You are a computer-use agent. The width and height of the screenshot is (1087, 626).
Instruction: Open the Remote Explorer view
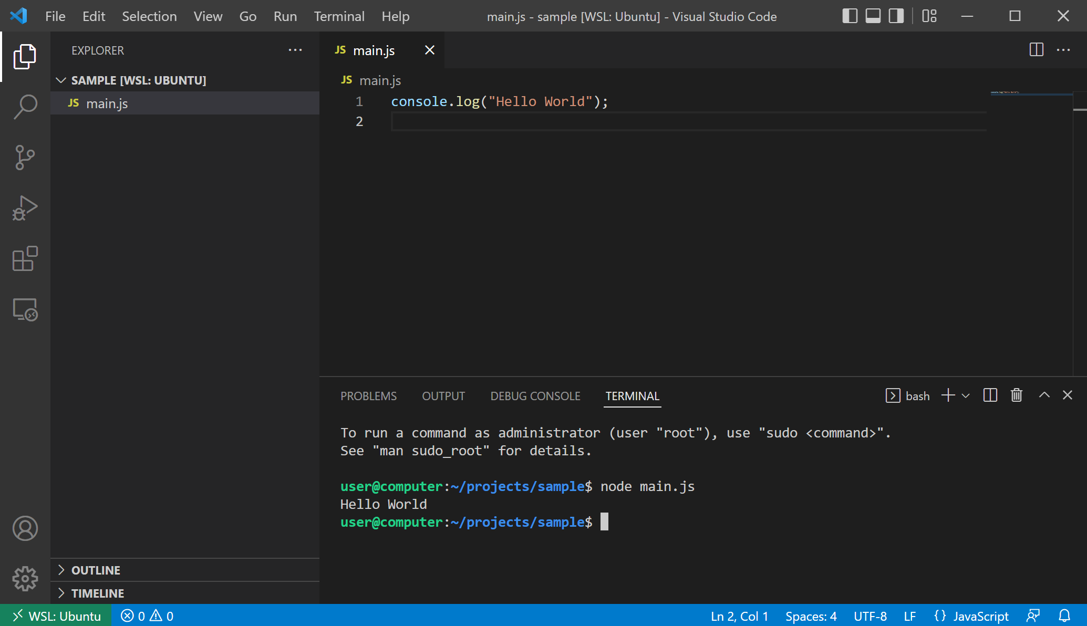click(x=25, y=309)
